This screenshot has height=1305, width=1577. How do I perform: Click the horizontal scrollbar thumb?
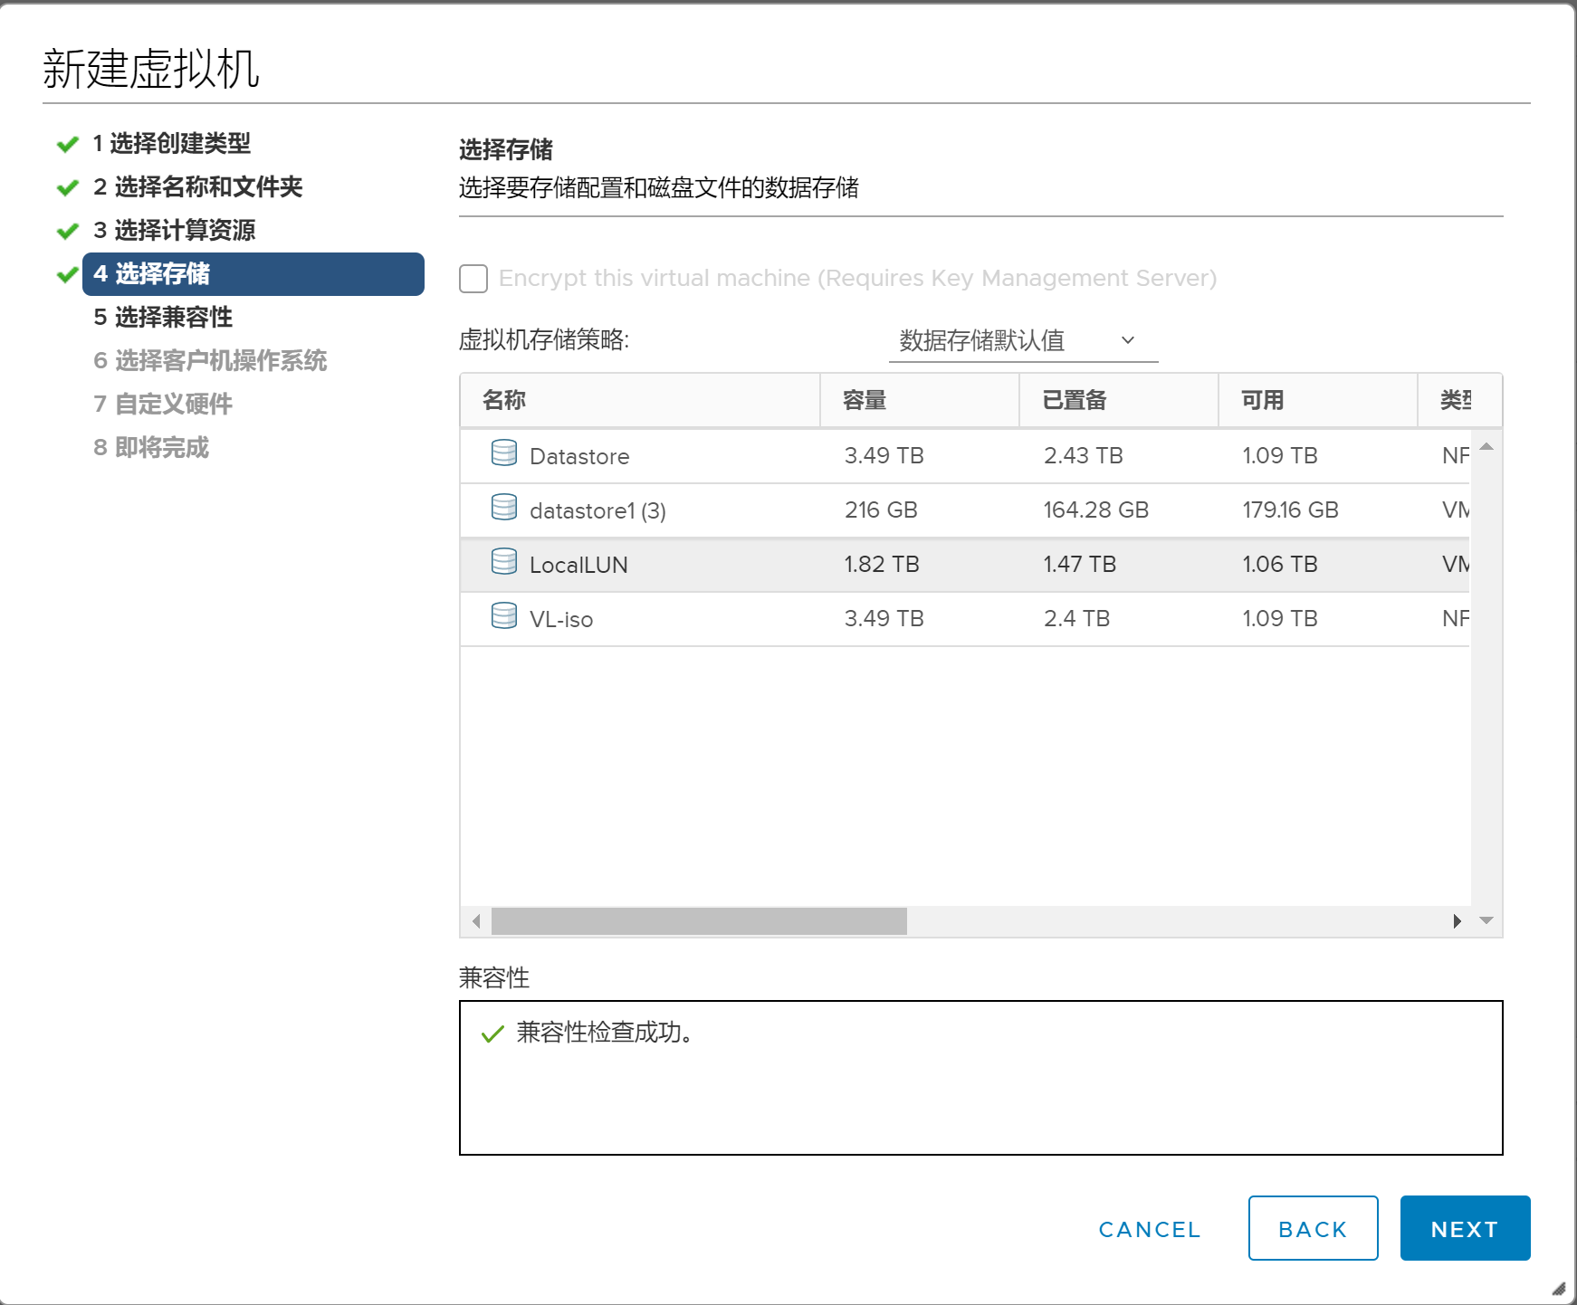(699, 921)
